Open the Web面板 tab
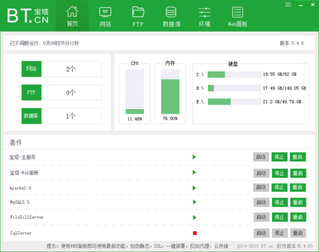Screen dimensions: 319x252 [237, 17]
